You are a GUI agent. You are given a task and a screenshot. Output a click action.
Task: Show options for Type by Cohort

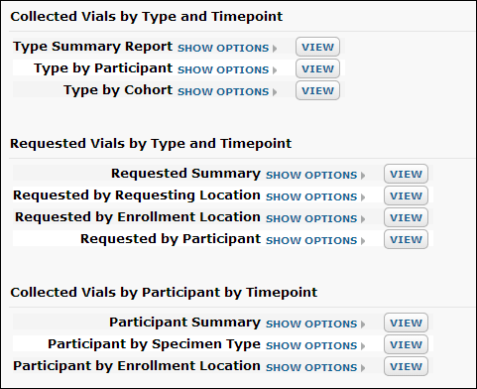[x=227, y=91]
